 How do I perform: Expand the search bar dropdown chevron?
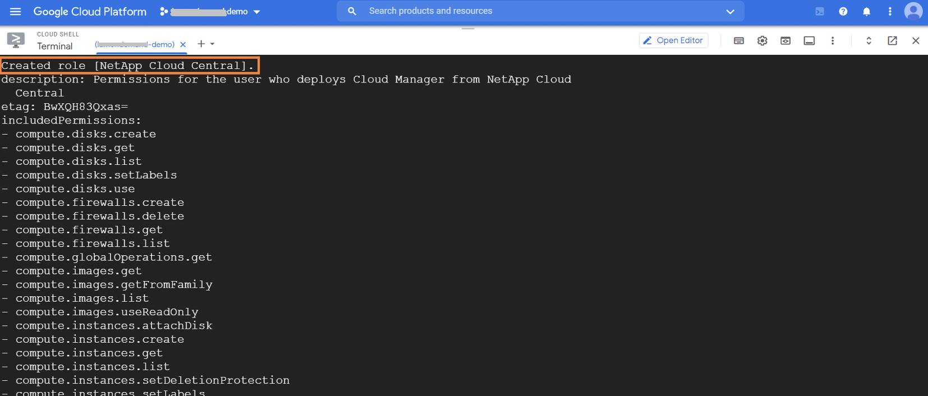click(730, 11)
